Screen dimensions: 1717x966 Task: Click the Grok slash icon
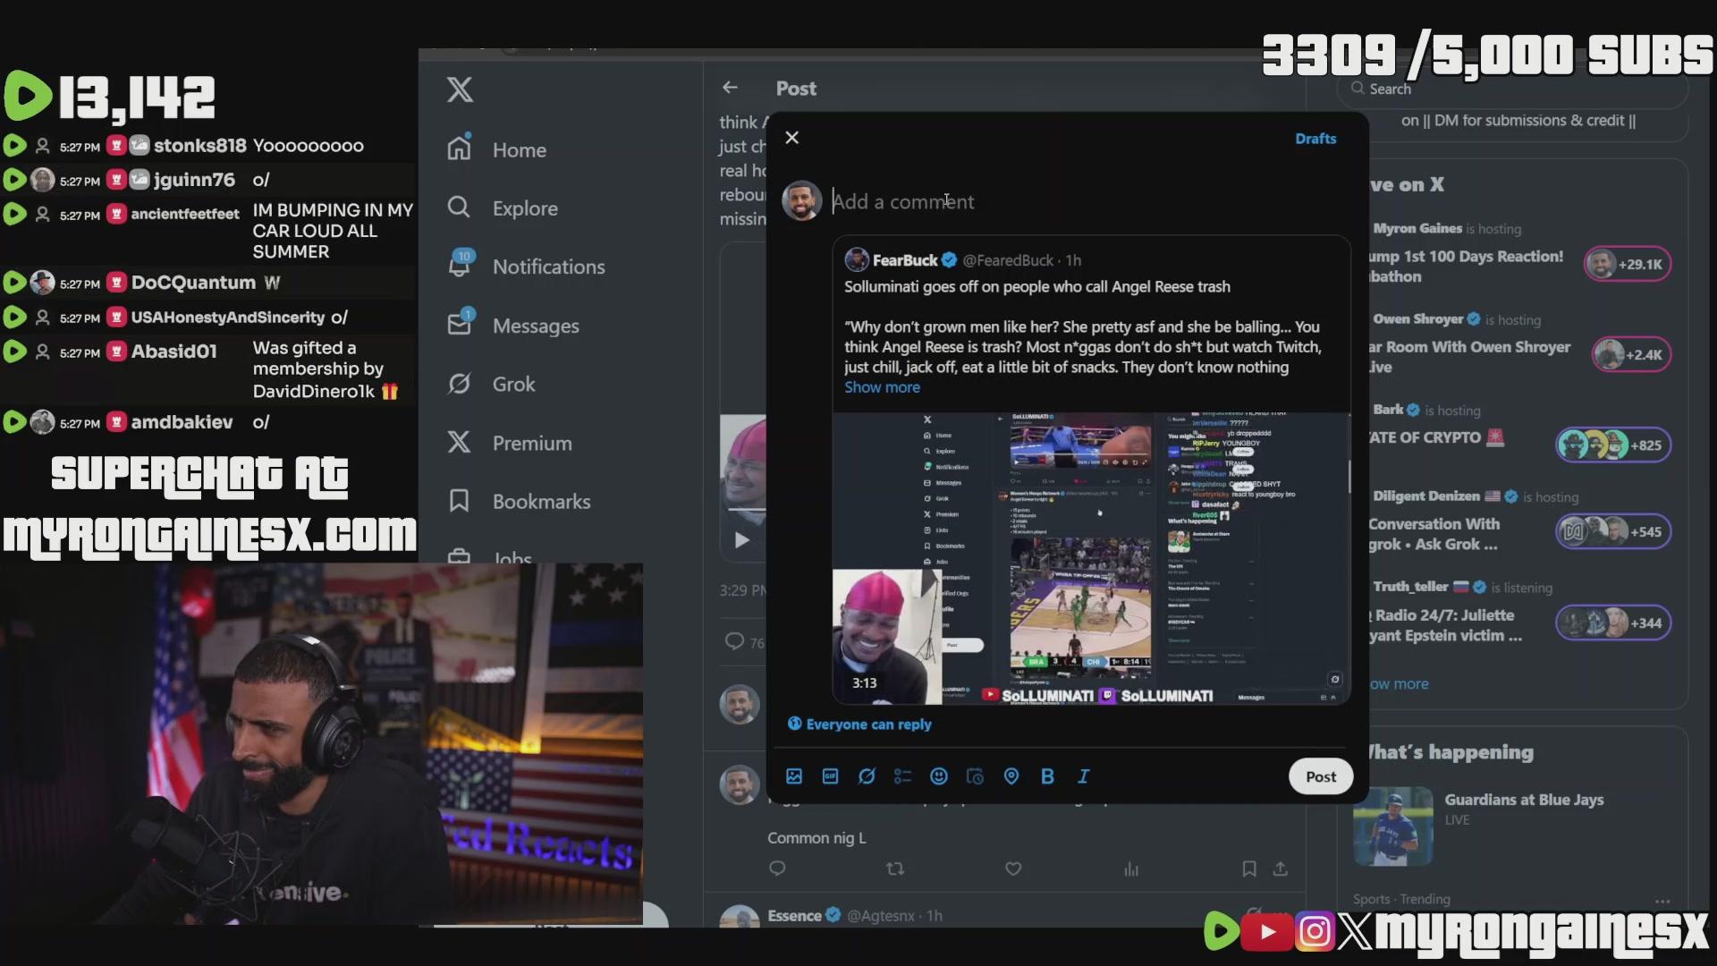click(459, 383)
